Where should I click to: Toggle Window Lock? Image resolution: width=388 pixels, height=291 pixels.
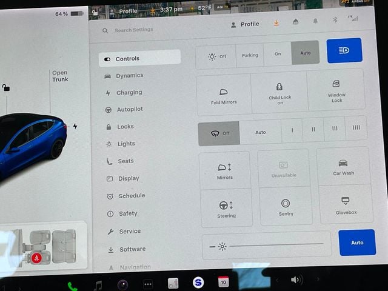tap(336, 90)
